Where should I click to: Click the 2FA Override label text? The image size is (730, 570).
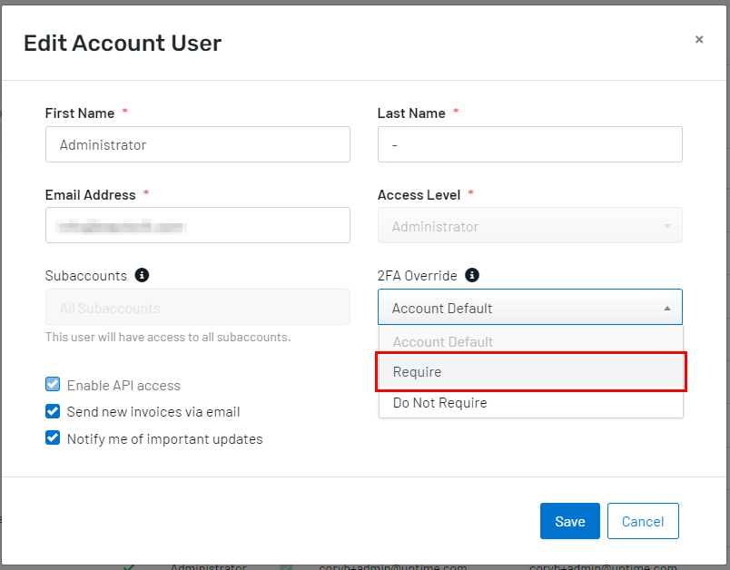(419, 275)
